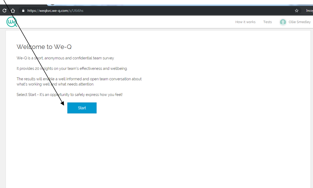Click the padlock site security icon
The width and height of the screenshot is (313, 188).
point(23,11)
